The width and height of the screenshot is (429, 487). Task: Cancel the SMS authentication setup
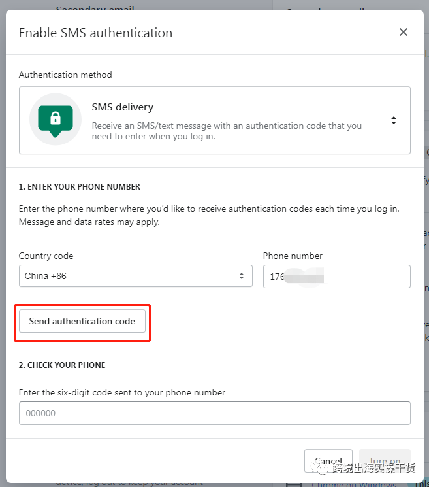[328, 461]
